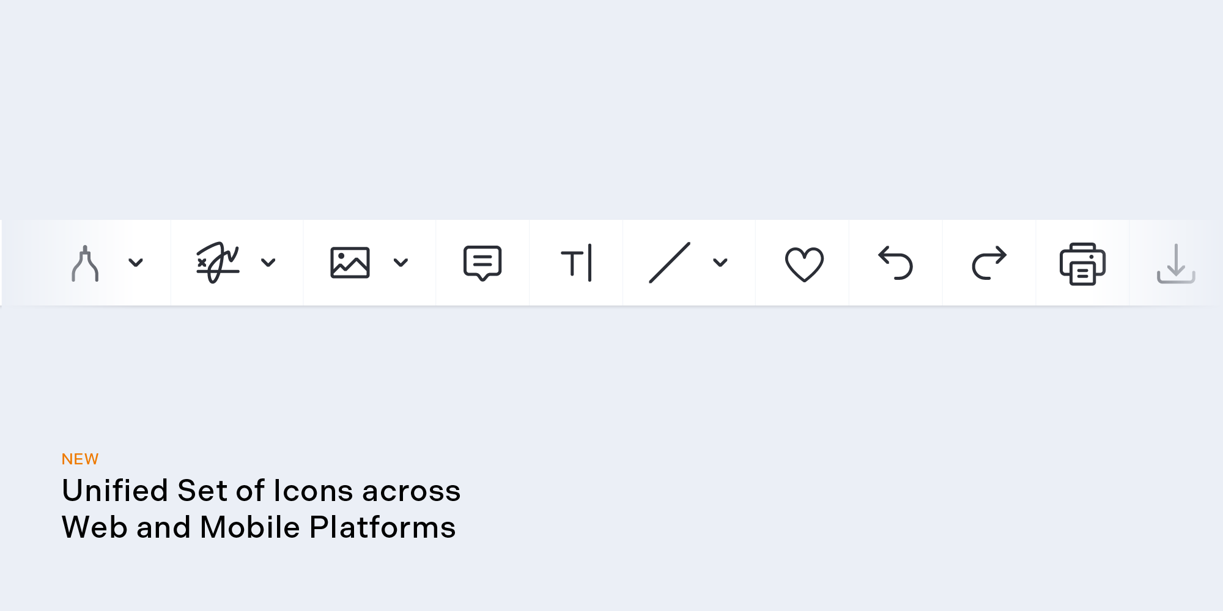Pick the line drawing tool
The image size is (1223, 611).
click(x=670, y=263)
